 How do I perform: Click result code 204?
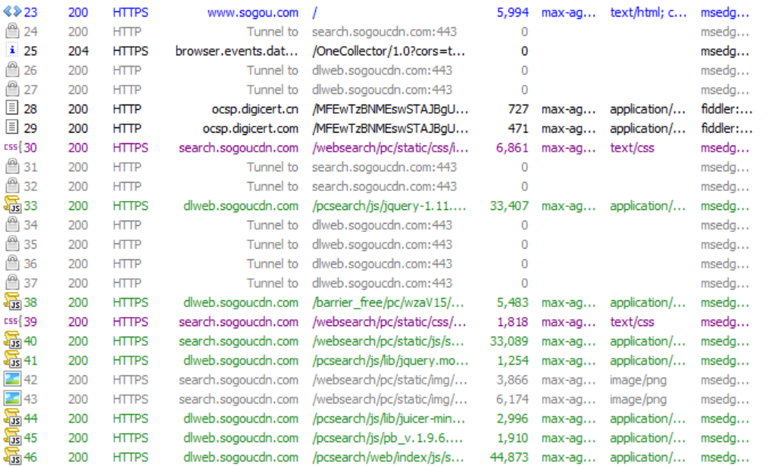(78, 51)
